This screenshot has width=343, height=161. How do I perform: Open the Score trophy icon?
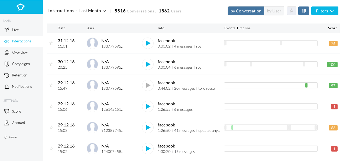[7, 111]
